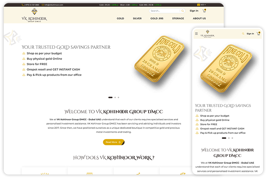Select the second desktop carousel dot
This screenshot has width=267, height=178.
115,97
